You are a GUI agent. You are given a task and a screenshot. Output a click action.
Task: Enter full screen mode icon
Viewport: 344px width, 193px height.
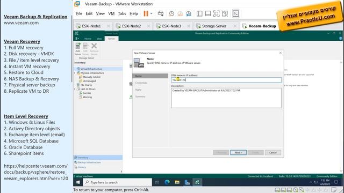[x=216, y=13]
